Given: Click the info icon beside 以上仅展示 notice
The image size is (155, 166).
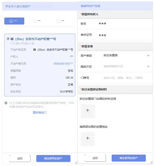Looking at the screenshot, I should click(x=6, y=103).
